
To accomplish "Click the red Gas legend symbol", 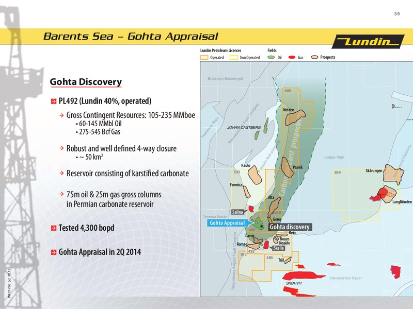I will pyautogui.click(x=292, y=57).
